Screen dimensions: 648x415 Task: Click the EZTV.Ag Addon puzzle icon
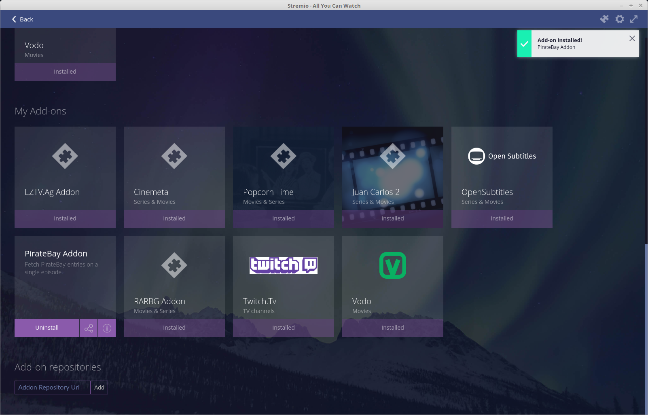click(x=65, y=156)
